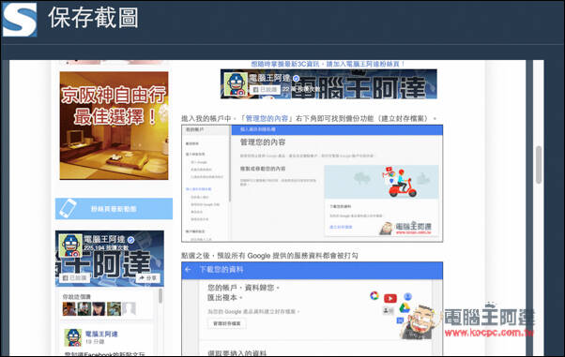Click the first friend photo thumbnail

[x=69, y=309]
